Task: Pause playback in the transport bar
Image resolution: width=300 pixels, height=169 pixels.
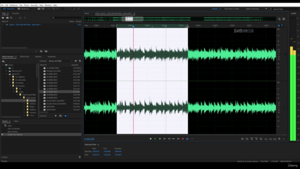Action: [x=160, y=139]
